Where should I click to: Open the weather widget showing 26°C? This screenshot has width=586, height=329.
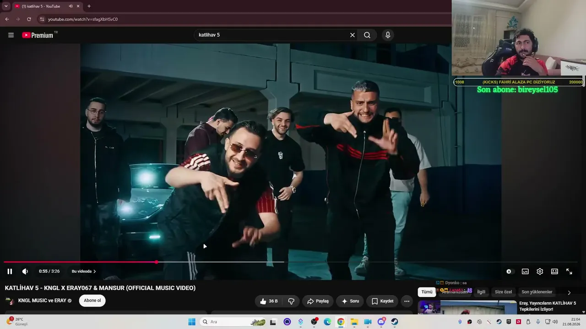16,322
